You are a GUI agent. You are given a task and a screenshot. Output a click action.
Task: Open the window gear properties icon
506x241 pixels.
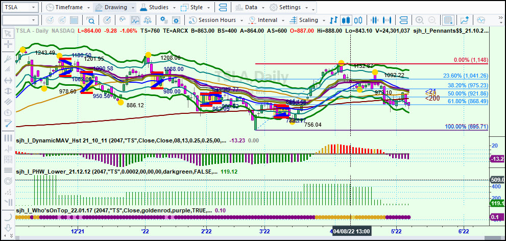[176, 20]
